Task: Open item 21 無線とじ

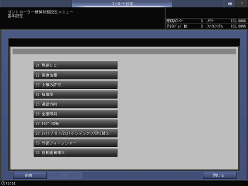Action: coord(75,65)
